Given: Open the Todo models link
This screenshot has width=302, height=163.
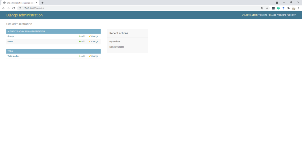Looking at the screenshot, I should tap(13, 56).
